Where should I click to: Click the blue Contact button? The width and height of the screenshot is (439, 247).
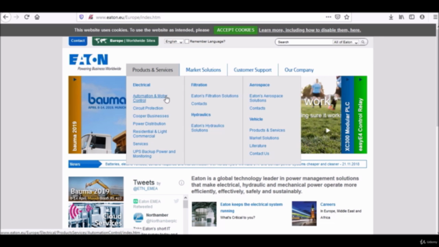[x=78, y=41]
